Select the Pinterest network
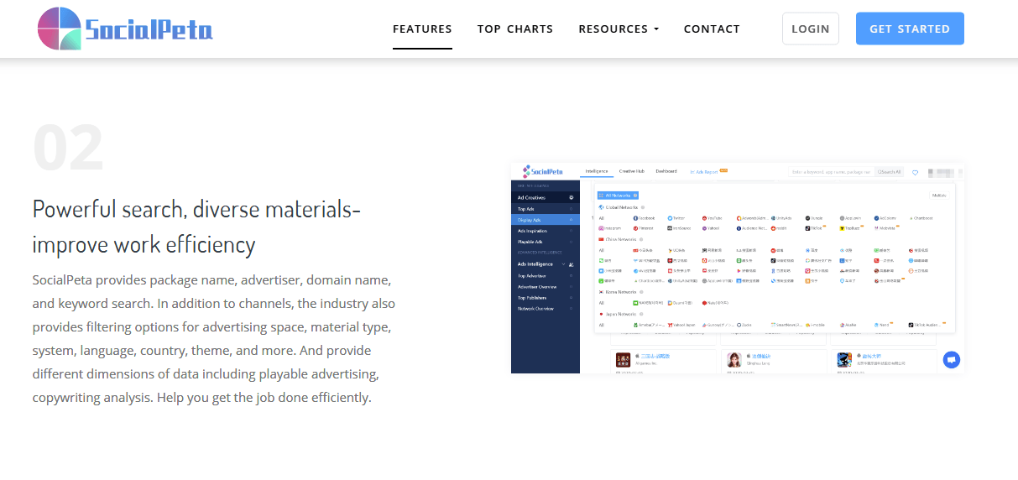Viewport: 1018px width, 480px height. pyautogui.click(x=643, y=228)
